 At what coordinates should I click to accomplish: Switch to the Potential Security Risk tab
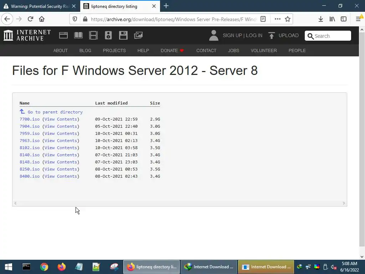[40, 6]
